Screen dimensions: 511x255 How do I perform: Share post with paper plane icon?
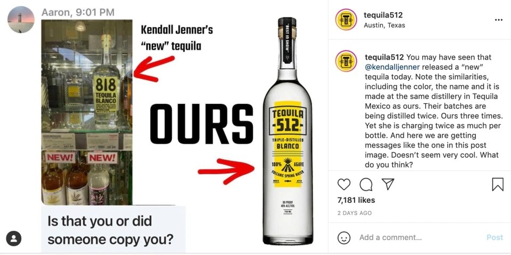[388, 184]
